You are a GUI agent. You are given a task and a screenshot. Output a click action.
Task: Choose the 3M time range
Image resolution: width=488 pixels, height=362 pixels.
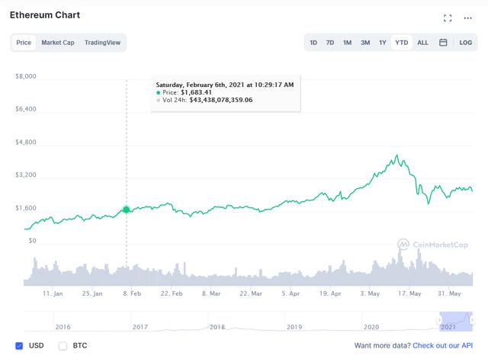click(365, 43)
